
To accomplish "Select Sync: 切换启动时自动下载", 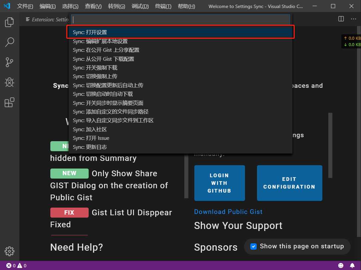I will point(181,94).
